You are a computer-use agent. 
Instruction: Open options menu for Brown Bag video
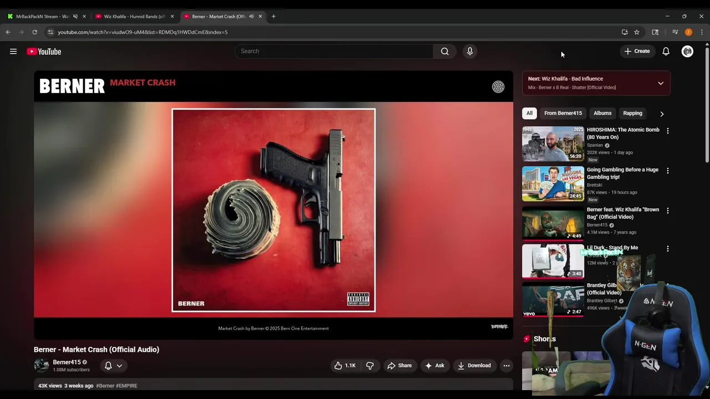667,211
